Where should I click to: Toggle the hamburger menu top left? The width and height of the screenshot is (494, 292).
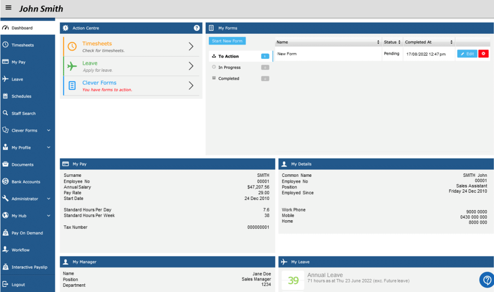(x=8, y=8)
